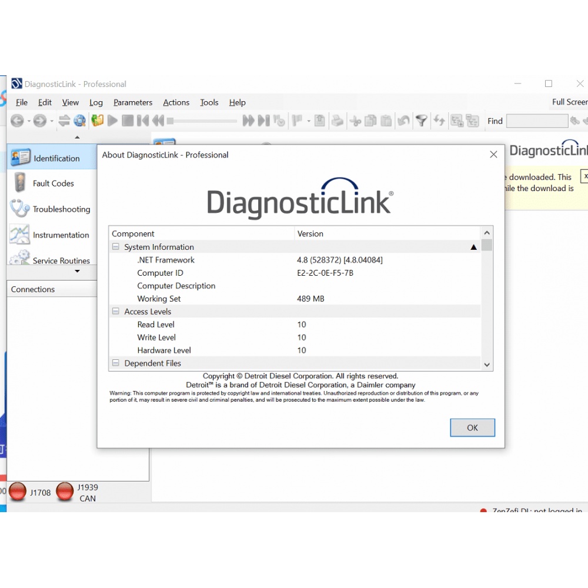The image size is (588, 588).
Task: Click the expand all tree icon
Action: (x=457, y=121)
